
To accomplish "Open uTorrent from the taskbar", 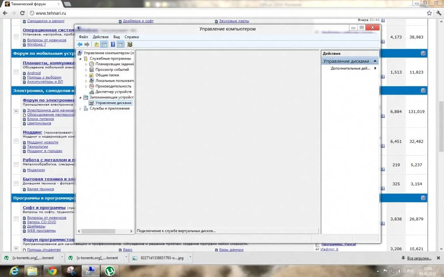I will coord(110,271).
